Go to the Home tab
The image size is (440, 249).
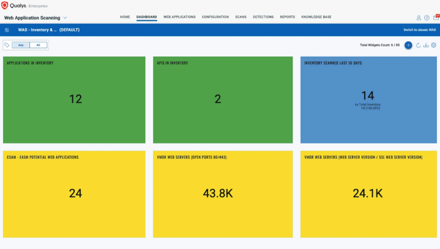pyautogui.click(x=125, y=17)
